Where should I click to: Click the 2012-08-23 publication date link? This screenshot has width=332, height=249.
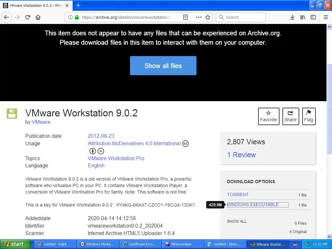[x=101, y=136]
